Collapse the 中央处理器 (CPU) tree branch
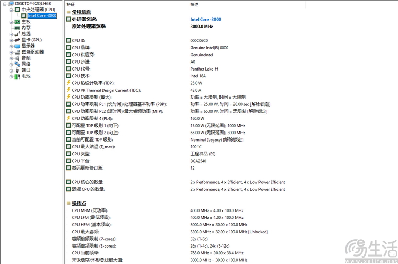Image resolution: width=398 pixels, height=264 pixels. point(11,10)
